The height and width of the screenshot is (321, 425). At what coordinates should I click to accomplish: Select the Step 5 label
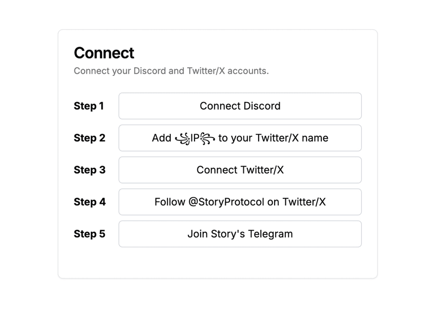pyautogui.click(x=89, y=234)
